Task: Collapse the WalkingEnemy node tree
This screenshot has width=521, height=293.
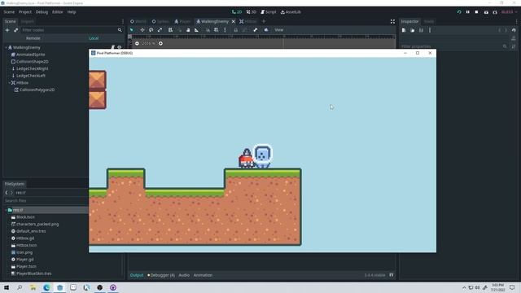Action: tap(6, 47)
